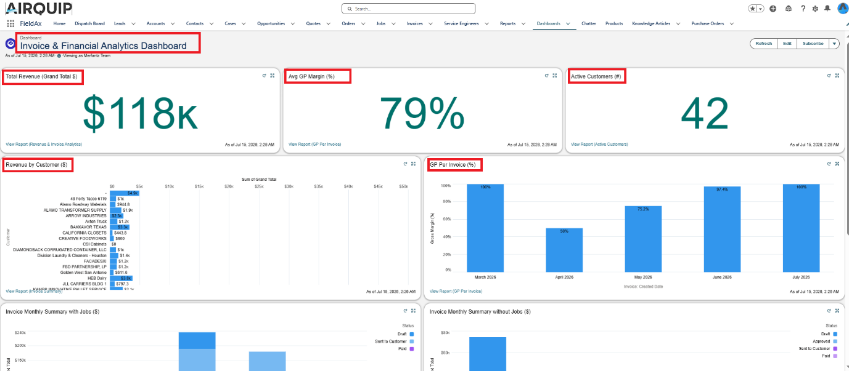
Task: Open View Report (Active Customers) link
Action: point(599,144)
